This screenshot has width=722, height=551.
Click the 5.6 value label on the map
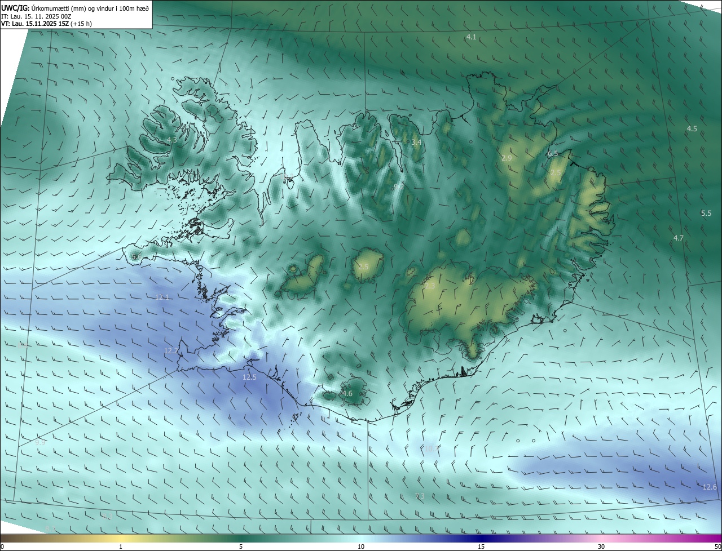(x=136, y=256)
